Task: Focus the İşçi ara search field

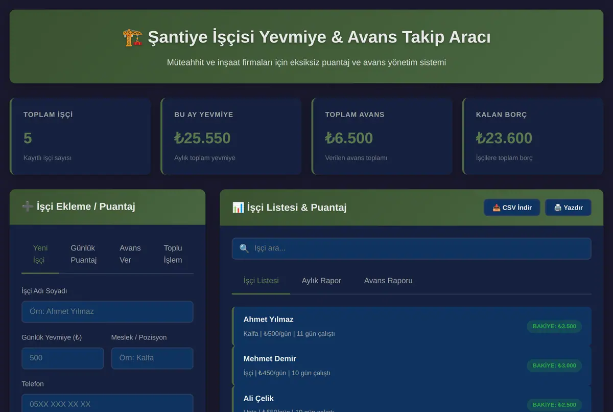Action: [412, 248]
